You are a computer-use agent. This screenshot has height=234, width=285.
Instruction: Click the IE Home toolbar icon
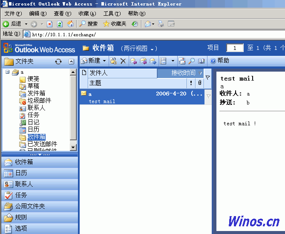70,24
